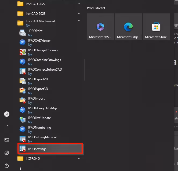Open IPROSettingMaterial via its icon
Screen dimensions: 178x171
pyautogui.click(x=23, y=139)
